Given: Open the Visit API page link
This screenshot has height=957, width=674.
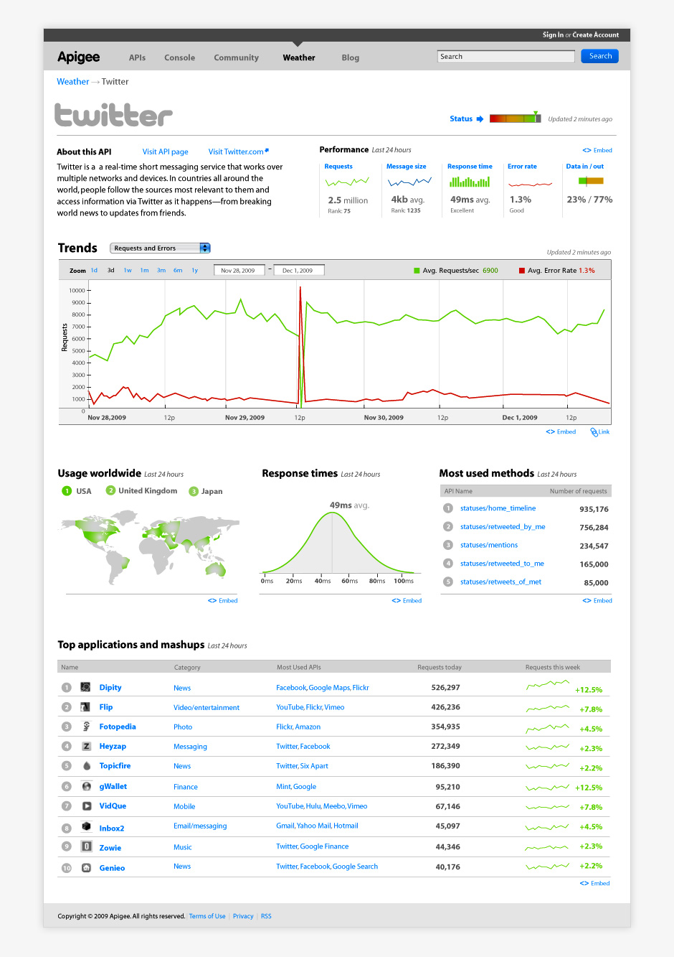Looking at the screenshot, I should pyautogui.click(x=165, y=151).
